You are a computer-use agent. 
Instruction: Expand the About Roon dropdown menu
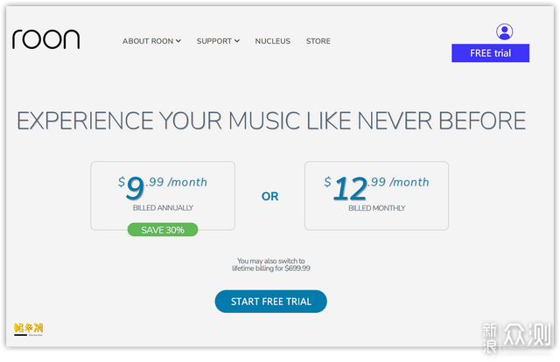(150, 41)
